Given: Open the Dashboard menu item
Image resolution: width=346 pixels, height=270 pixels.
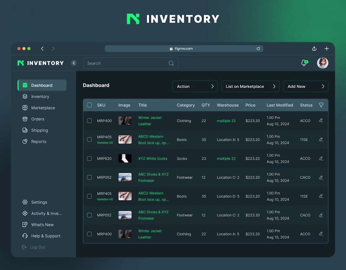Looking at the screenshot, I should (42, 85).
